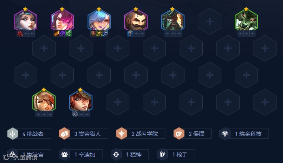Click the 狙神 crosshair trait icon
Viewport: 283px width, 163px height.
tap(116, 154)
